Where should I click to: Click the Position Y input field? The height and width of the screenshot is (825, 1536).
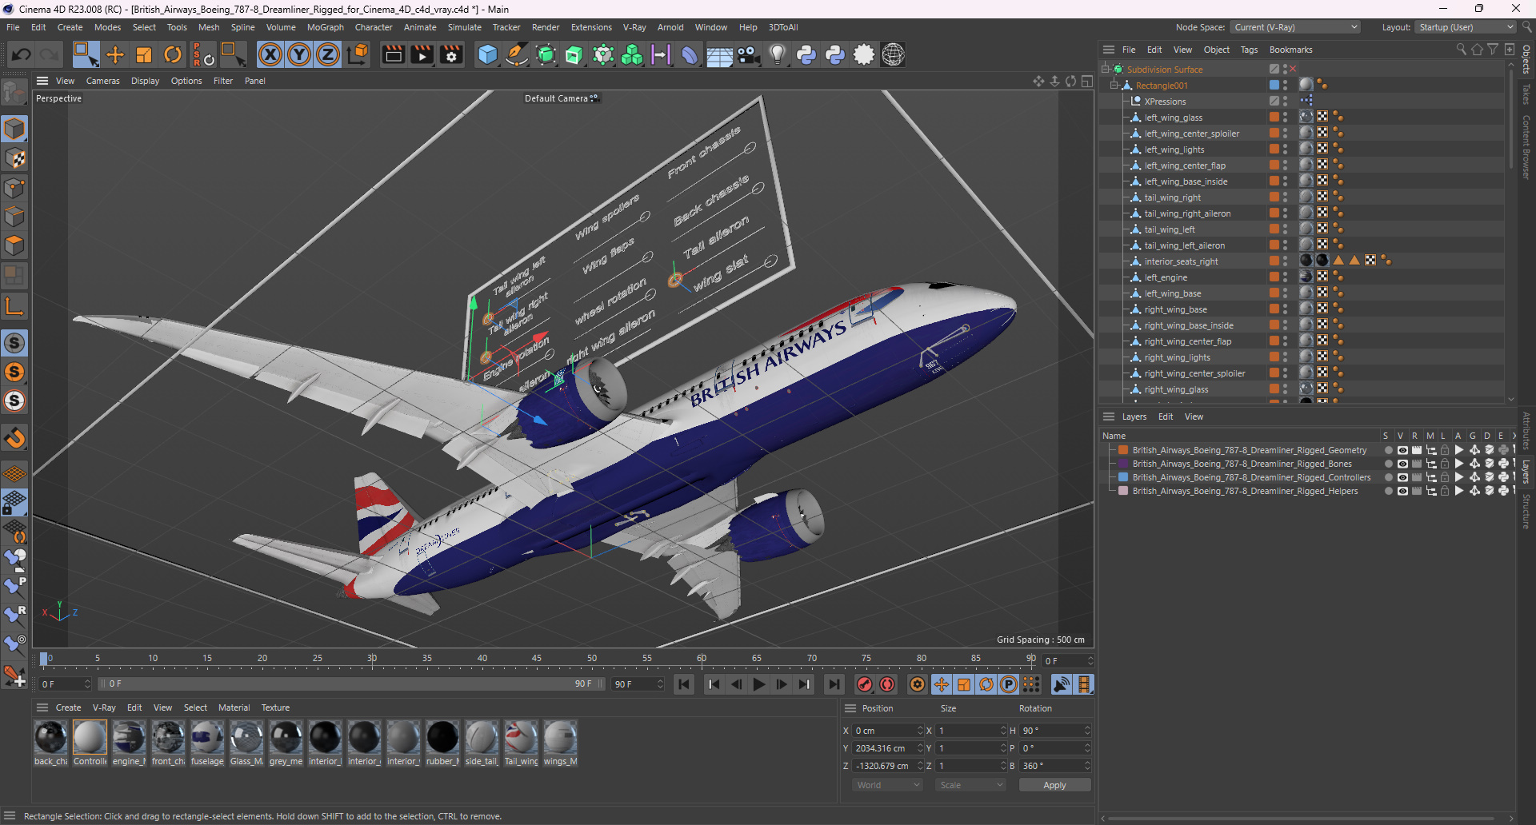[x=887, y=748]
